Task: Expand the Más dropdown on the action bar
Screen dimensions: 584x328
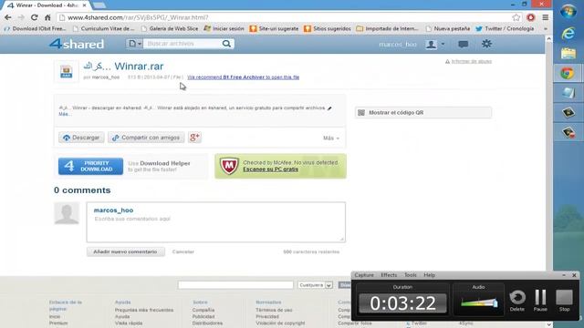Action: click(331, 138)
